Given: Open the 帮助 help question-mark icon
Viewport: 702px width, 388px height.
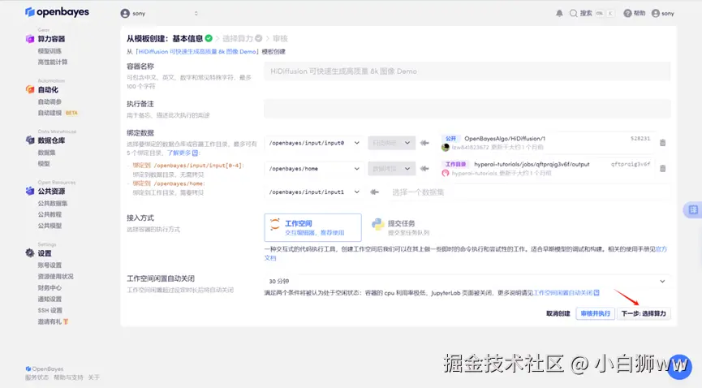Looking at the screenshot, I should [627, 14].
